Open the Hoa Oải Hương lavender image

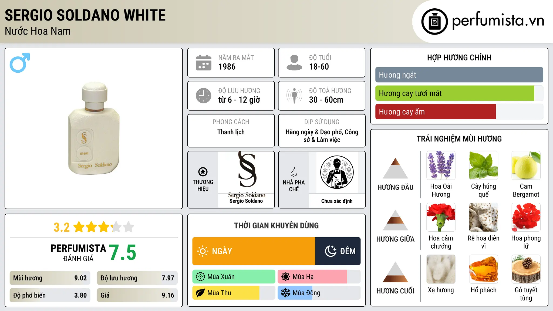tap(441, 165)
